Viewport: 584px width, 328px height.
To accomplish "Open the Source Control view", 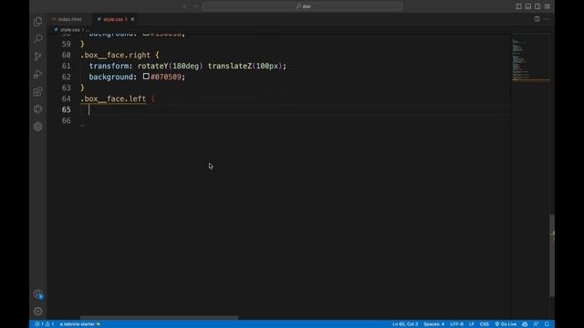I will (x=37, y=56).
